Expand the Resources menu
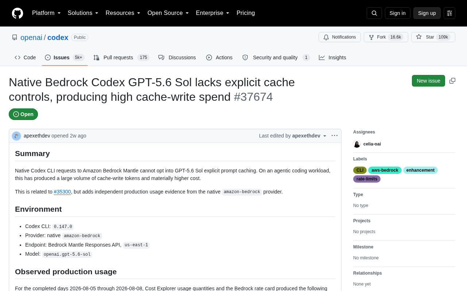 coord(123,13)
